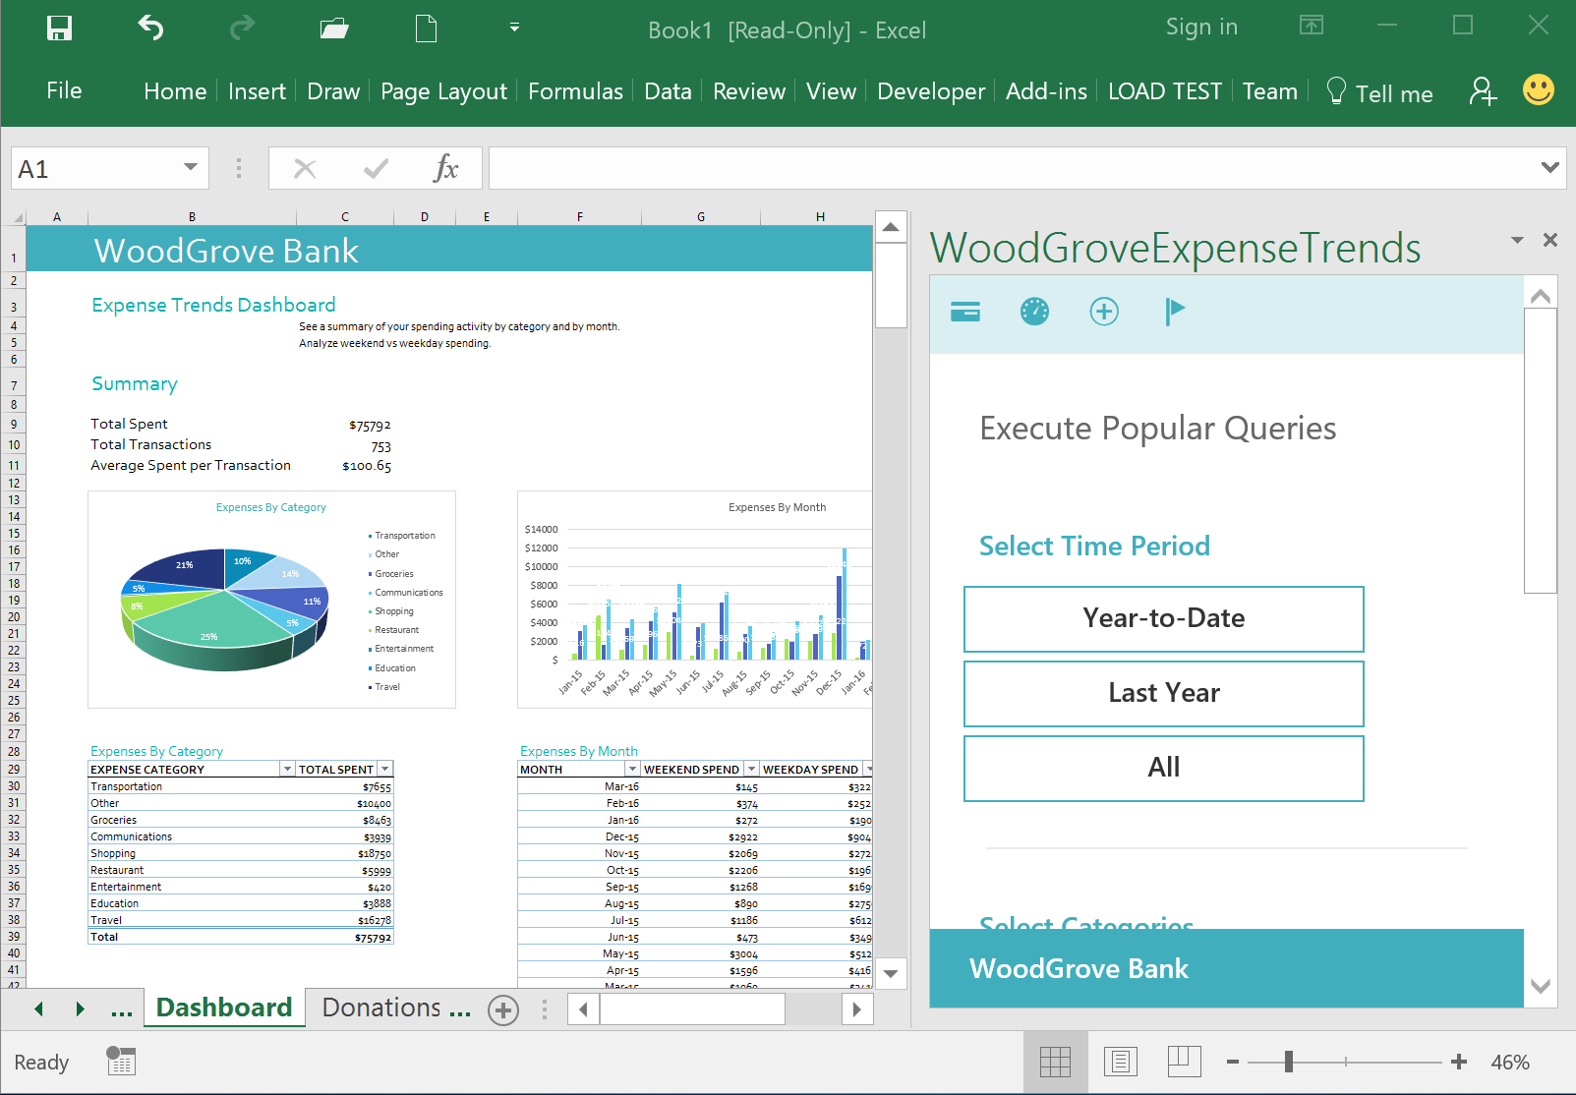Switch to Page Layout view in the status bar

tap(1120, 1062)
